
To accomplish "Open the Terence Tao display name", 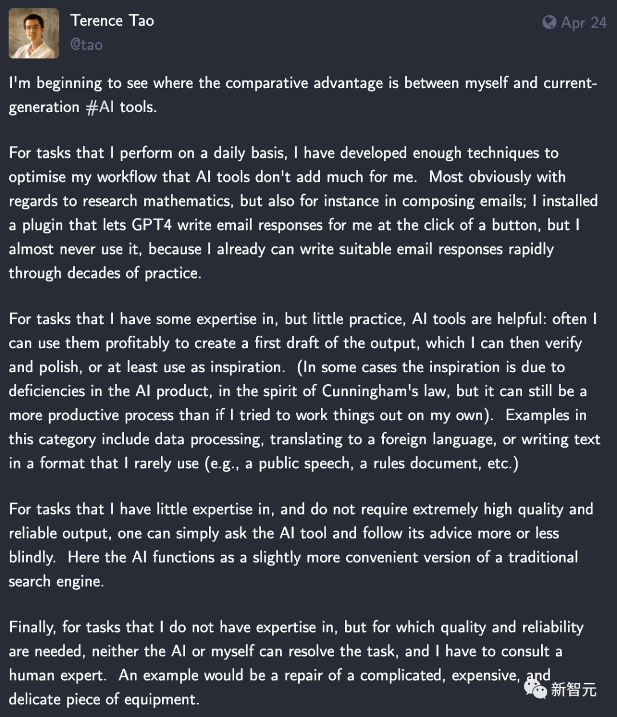I will [112, 21].
